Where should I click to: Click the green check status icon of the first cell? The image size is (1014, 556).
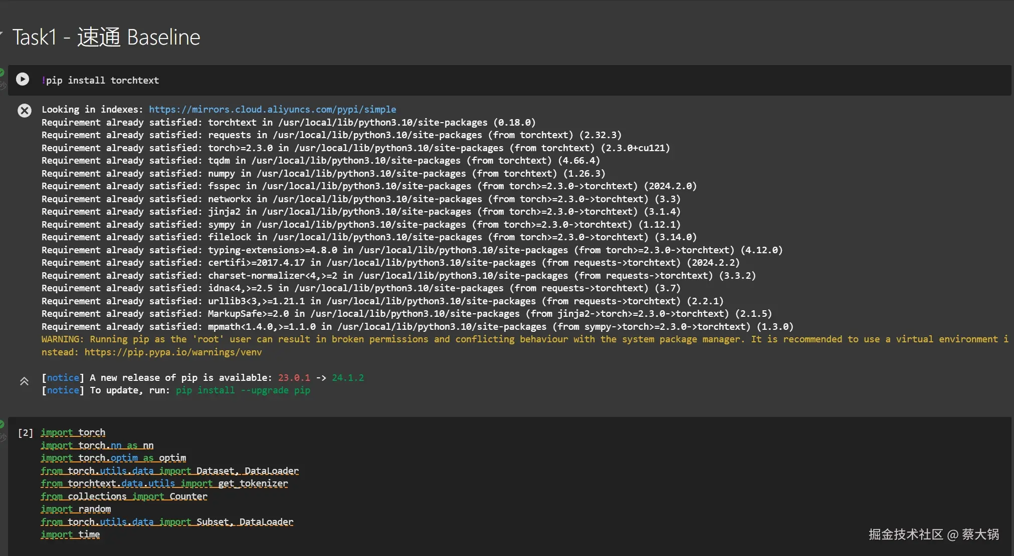point(2,73)
